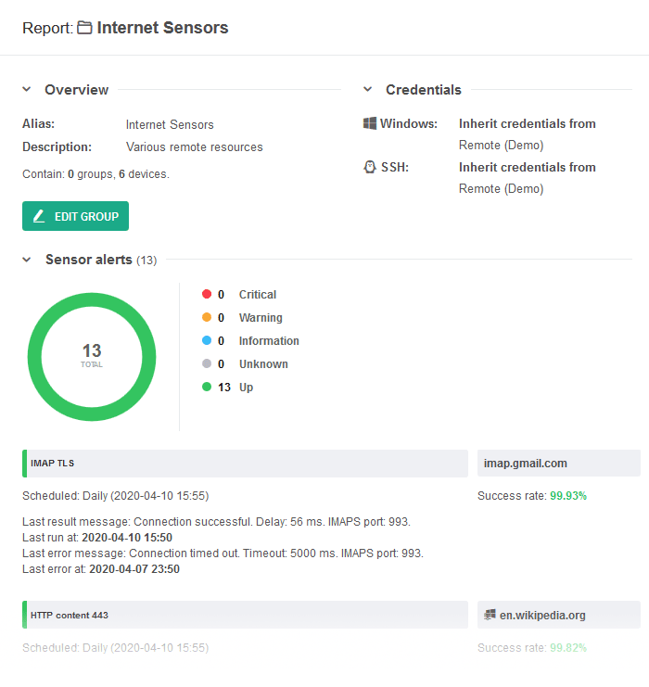Click the Up legend entry with 13 sensors
This screenshot has width=649, height=687.
[228, 387]
